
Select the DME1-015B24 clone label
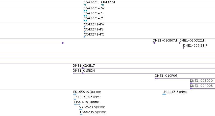click(84, 71)
